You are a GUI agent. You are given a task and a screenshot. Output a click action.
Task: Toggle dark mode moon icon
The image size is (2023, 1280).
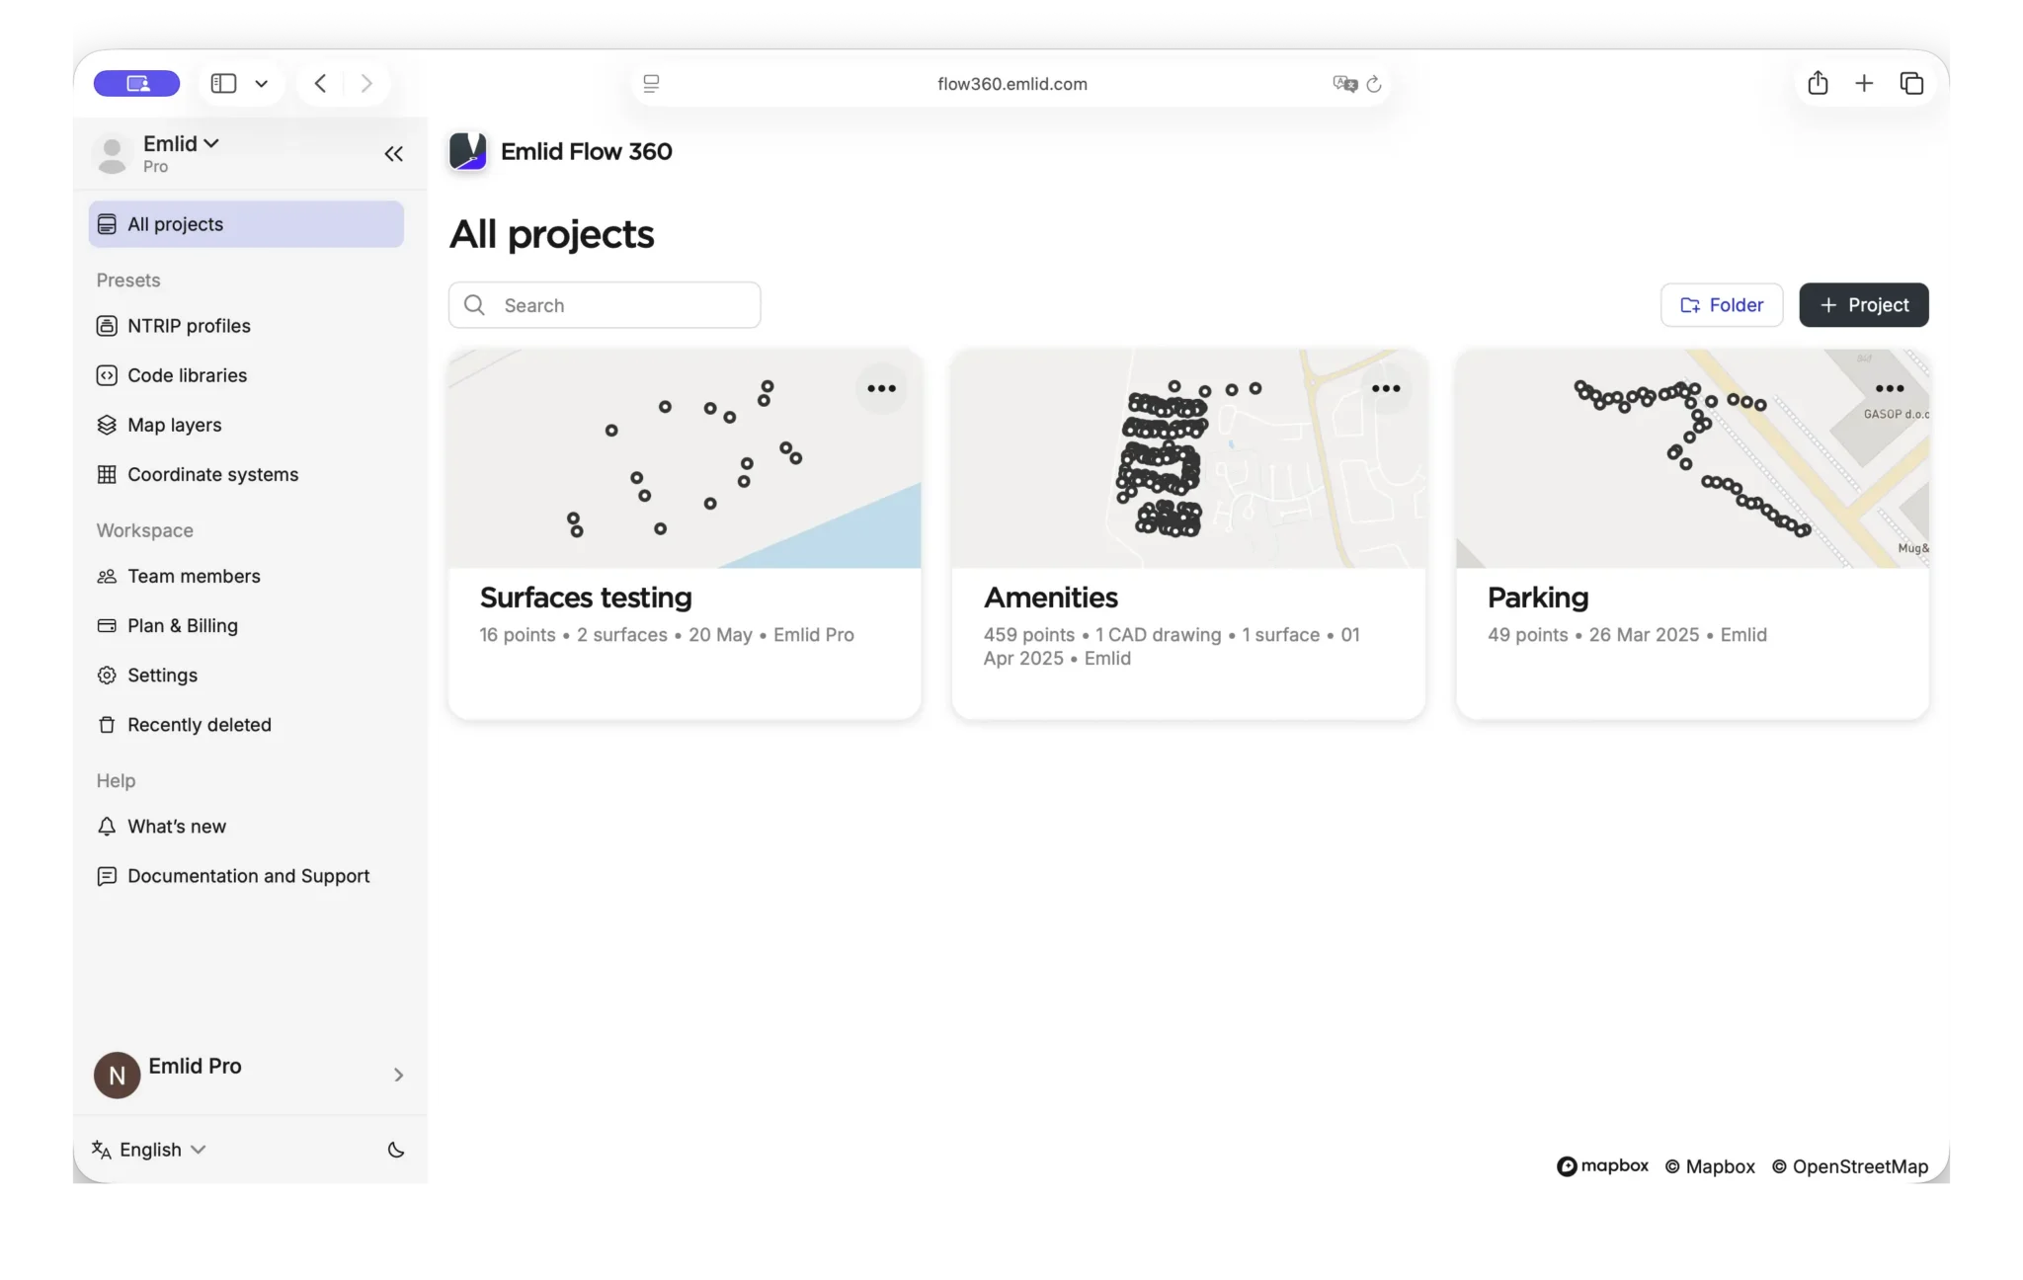pyautogui.click(x=396, y=1150)
